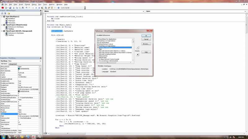Click the Save icon in the toolbar
Image resolution: width=248 pixels, height=139 pixels.
point(10,8)
